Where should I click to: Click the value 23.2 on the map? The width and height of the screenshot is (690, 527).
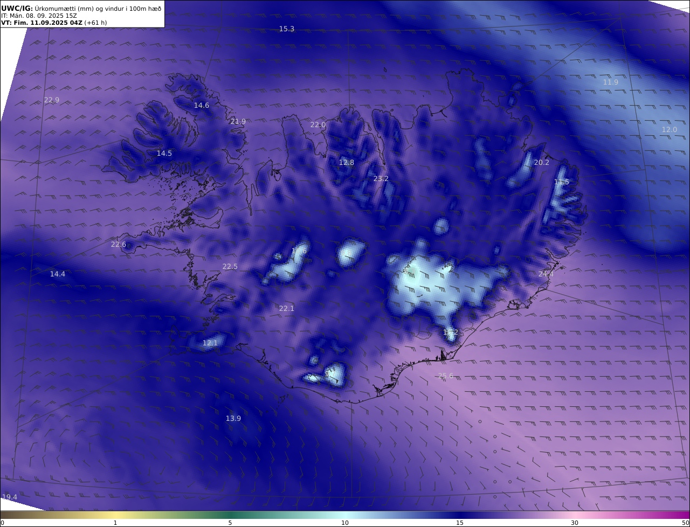(x=381, y=179)
